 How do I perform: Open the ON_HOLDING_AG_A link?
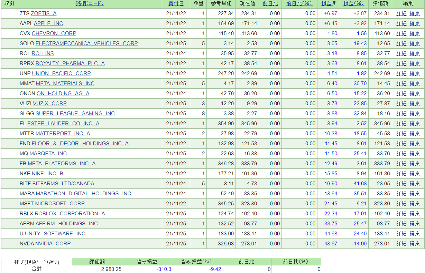point(63,94)
